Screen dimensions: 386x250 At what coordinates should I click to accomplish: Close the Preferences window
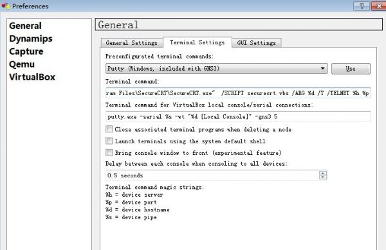click(x=379, y=6)
